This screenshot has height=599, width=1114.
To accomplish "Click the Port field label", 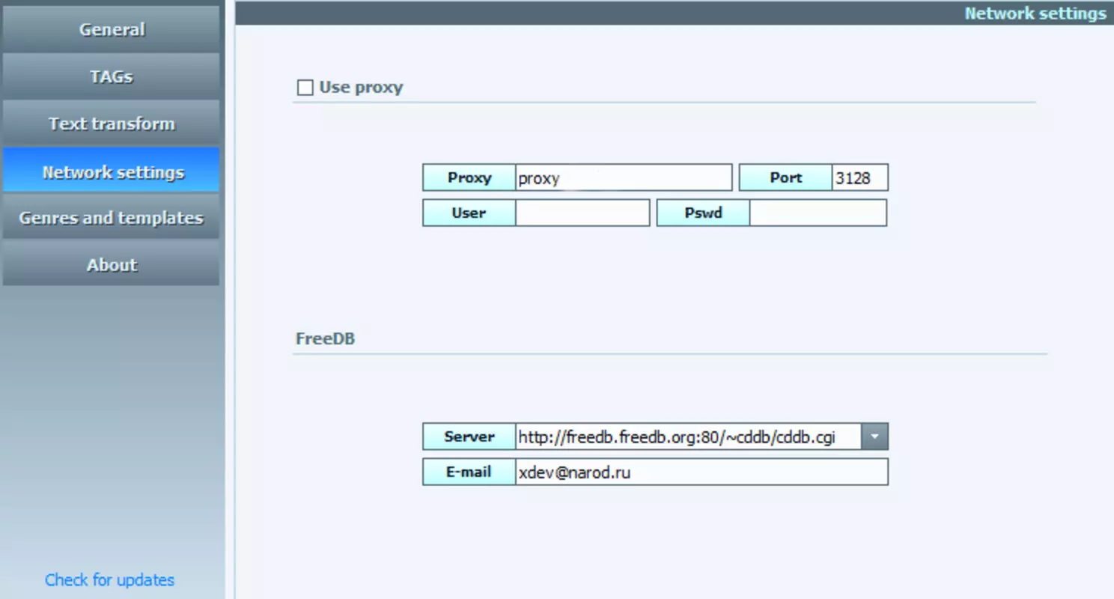I will pyautogui.click(x=785, y=178).
